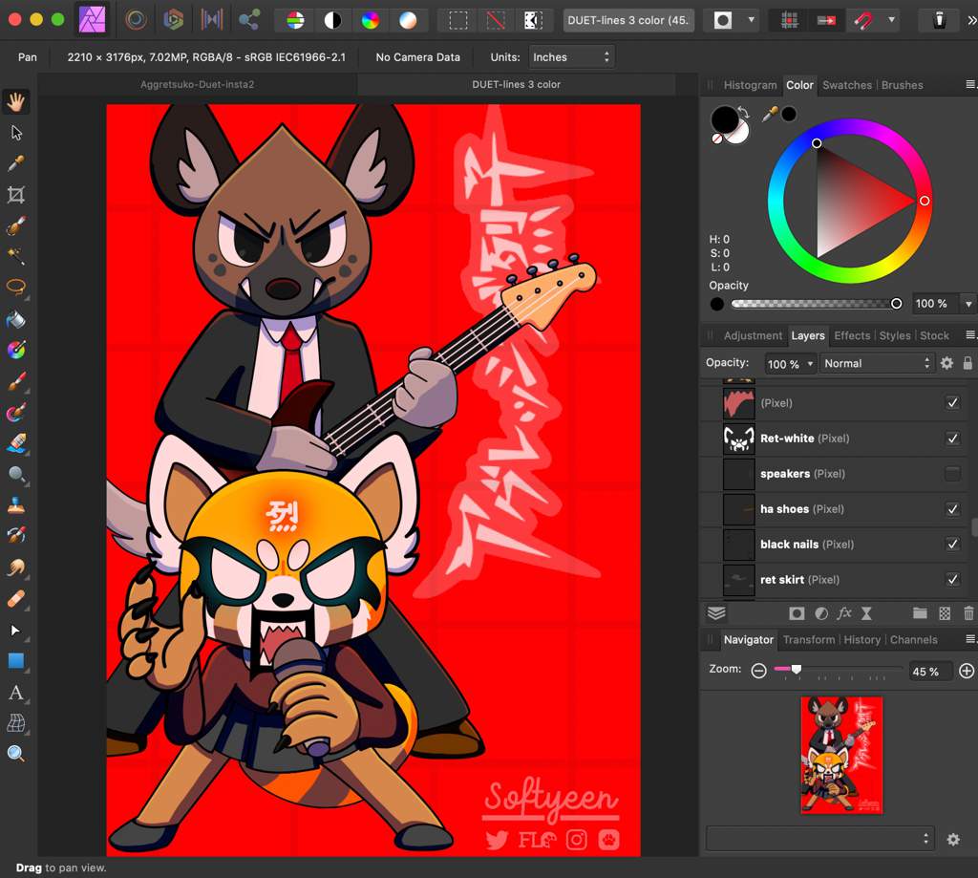
Task: Delete layer with the Layers trash button
Action: (968, 613)
